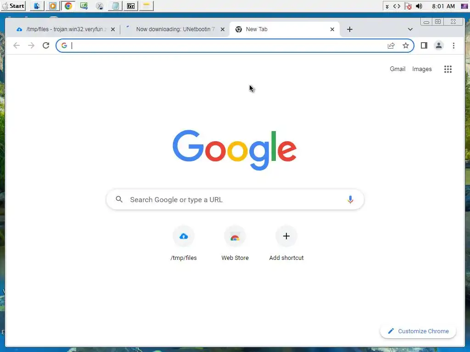Image resolution: width=470 pixels, height=352 pixels.
Task: Open the Google apps grid
Action: point(448,69)
